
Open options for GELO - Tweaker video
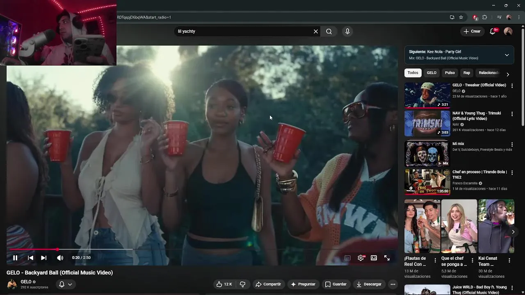(512, 86)
